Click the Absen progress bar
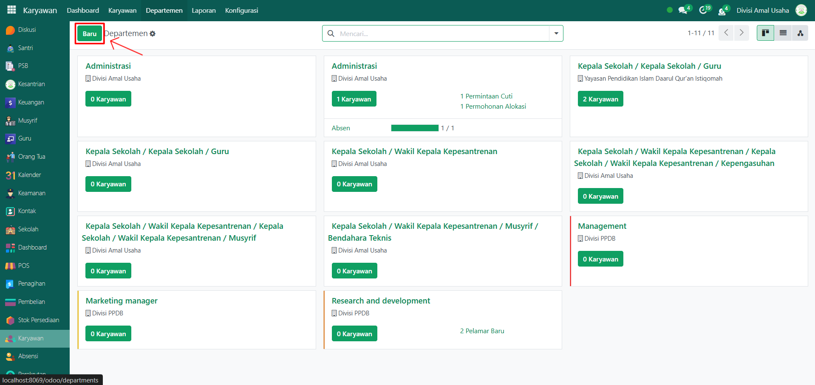815x385 pixels. (414, 128)
